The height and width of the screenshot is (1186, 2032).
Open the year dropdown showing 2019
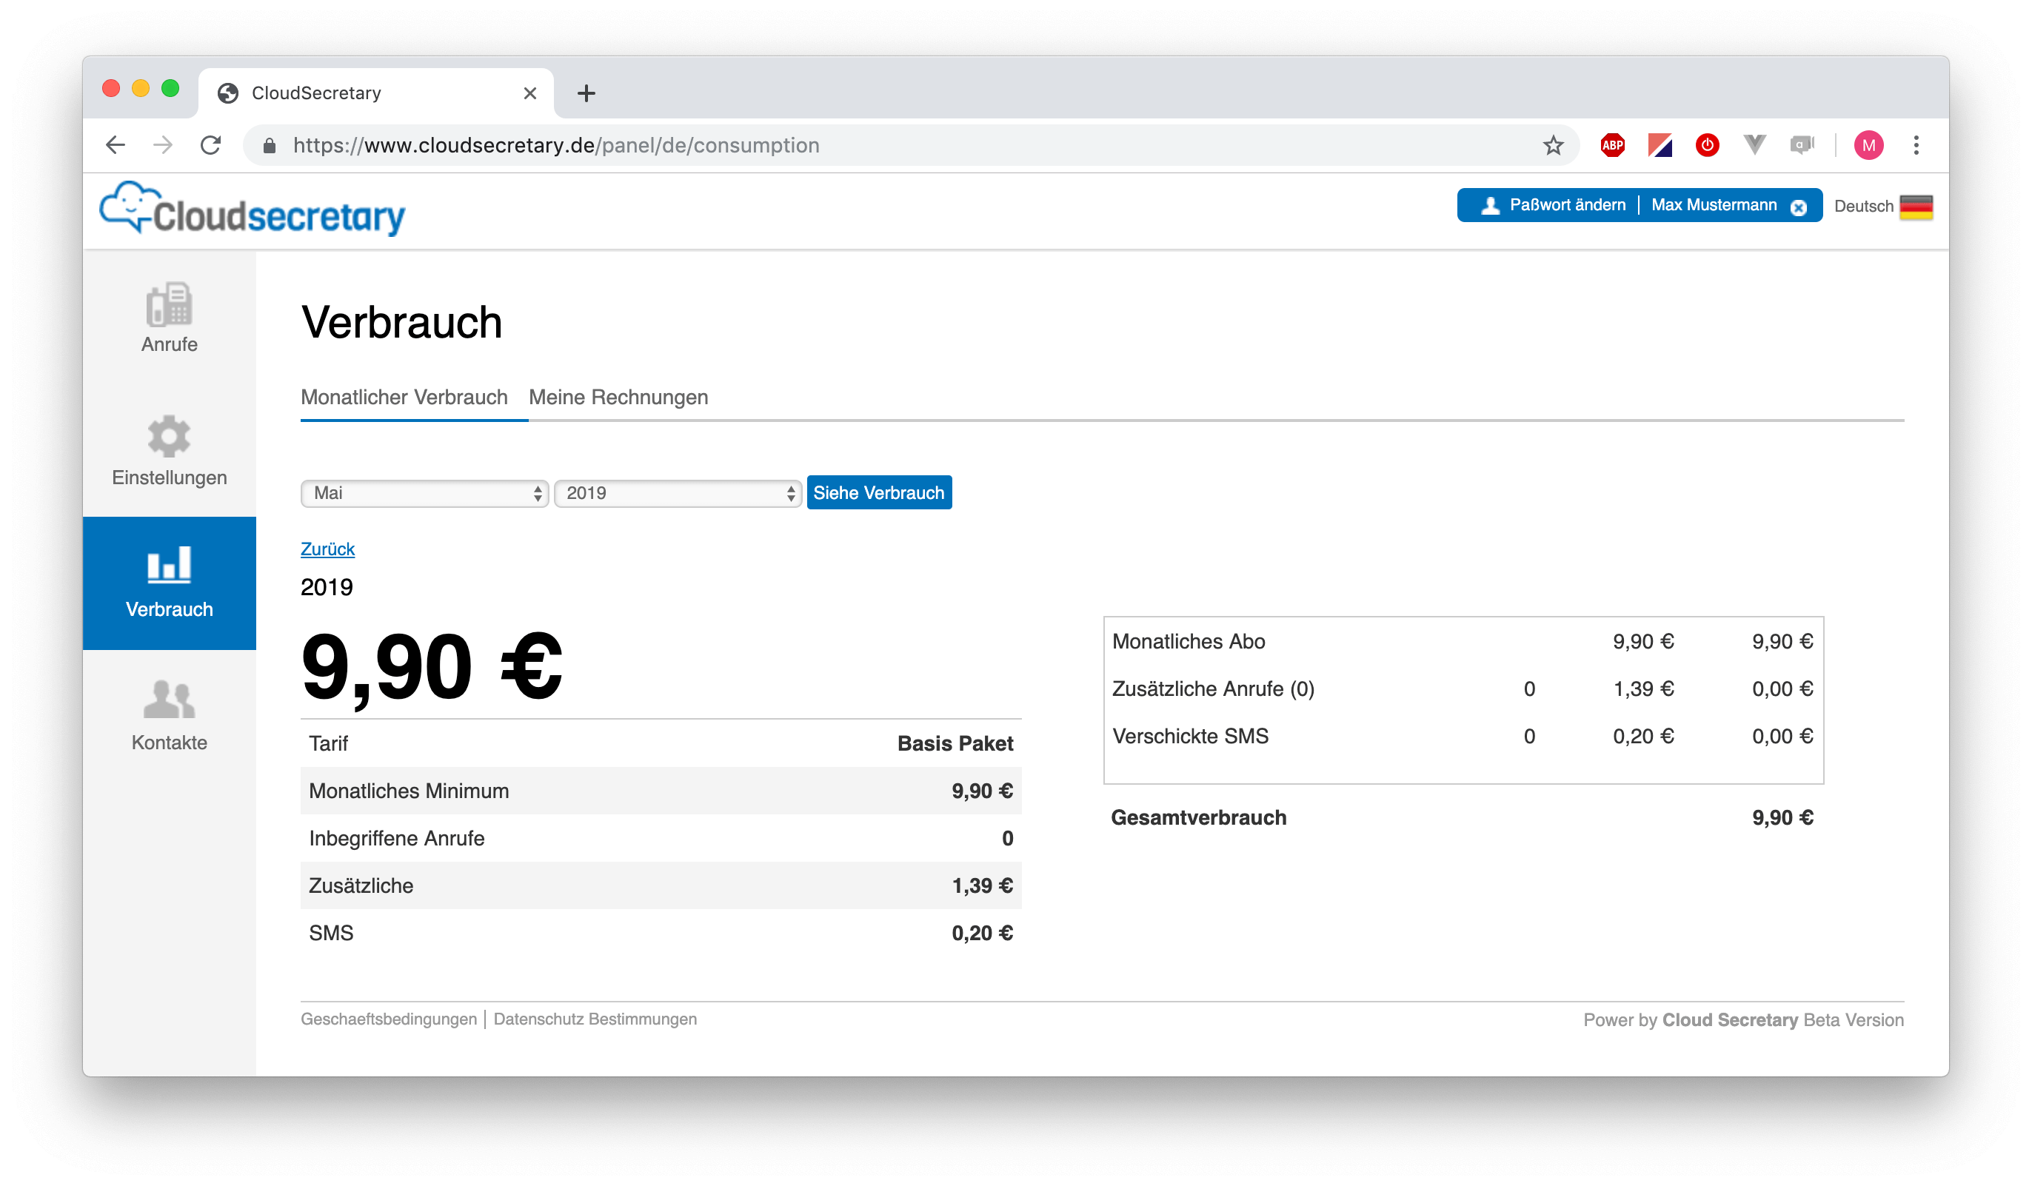point(677,492)
